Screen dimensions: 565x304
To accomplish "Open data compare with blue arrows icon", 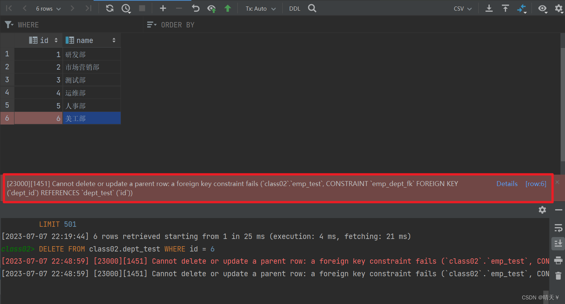I will click(x=522, y=8).
